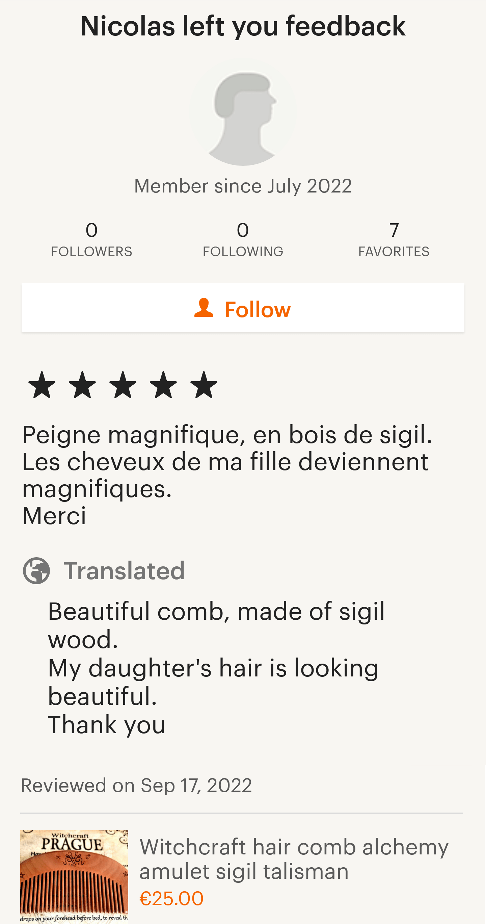The width and height of the screenshot is (486, 924).
Task: Select the second rating star
Action: 82,385
